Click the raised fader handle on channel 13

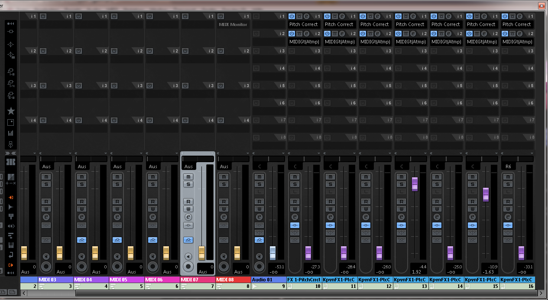click(415, 184)
